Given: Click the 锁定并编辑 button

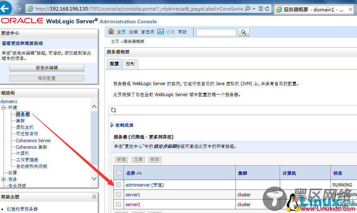Looking at the screenshot, I should pos(47,68).
